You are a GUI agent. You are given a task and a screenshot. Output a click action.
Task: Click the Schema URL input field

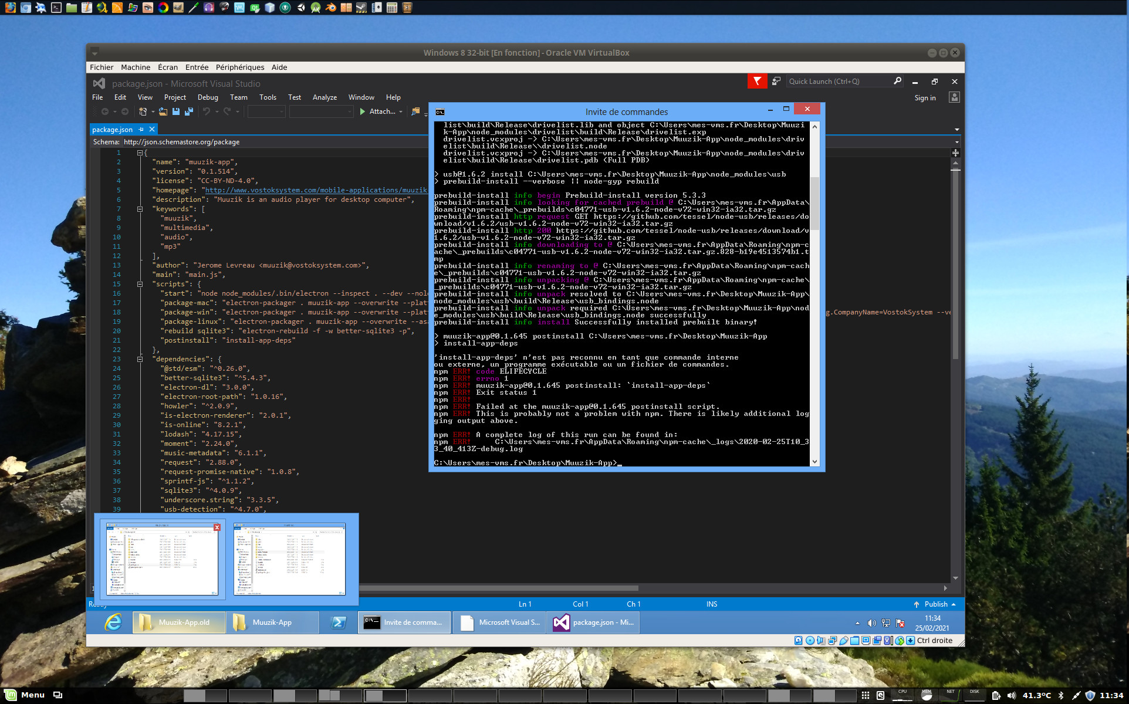tap(276, 142)
